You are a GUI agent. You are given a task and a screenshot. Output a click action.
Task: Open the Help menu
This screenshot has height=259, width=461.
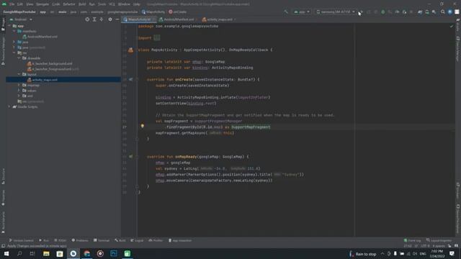(136, 4)
